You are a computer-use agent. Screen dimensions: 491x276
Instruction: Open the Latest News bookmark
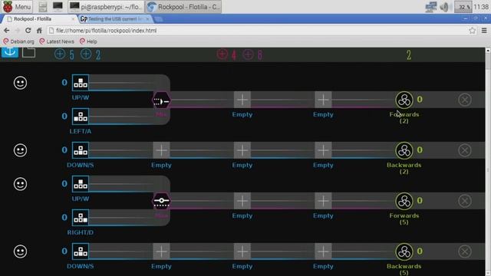(57, 41)
